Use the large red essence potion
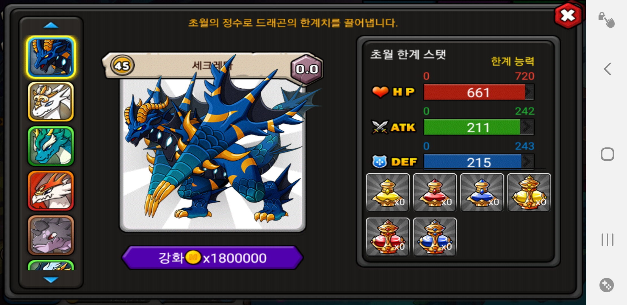 point(388,237)
